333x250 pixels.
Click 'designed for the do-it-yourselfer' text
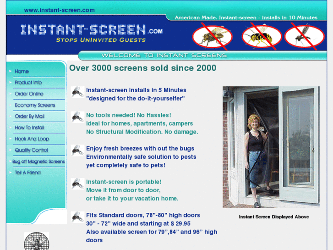[x=135, y=99]
